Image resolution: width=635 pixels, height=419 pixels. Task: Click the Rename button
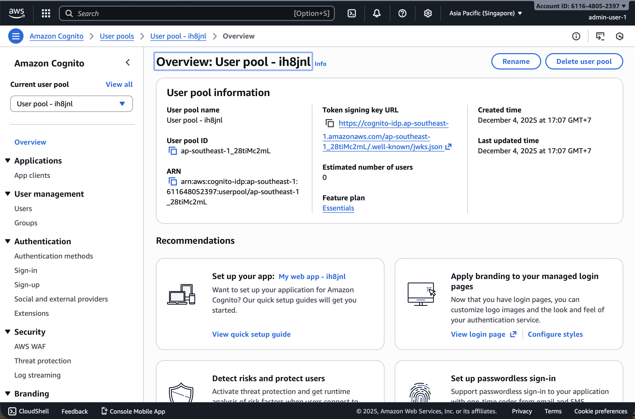515,62
